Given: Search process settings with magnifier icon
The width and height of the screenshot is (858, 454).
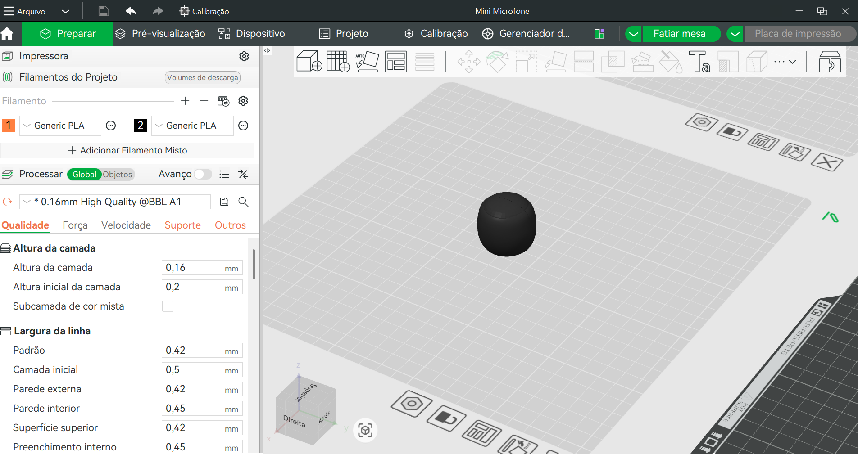Looking at the screenshot, I should (x=243, y=202).
